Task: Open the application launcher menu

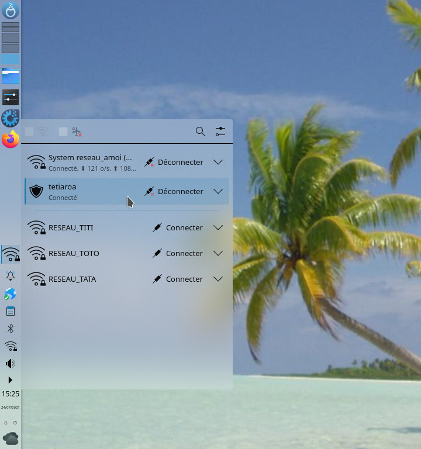Action: (11, 10)
